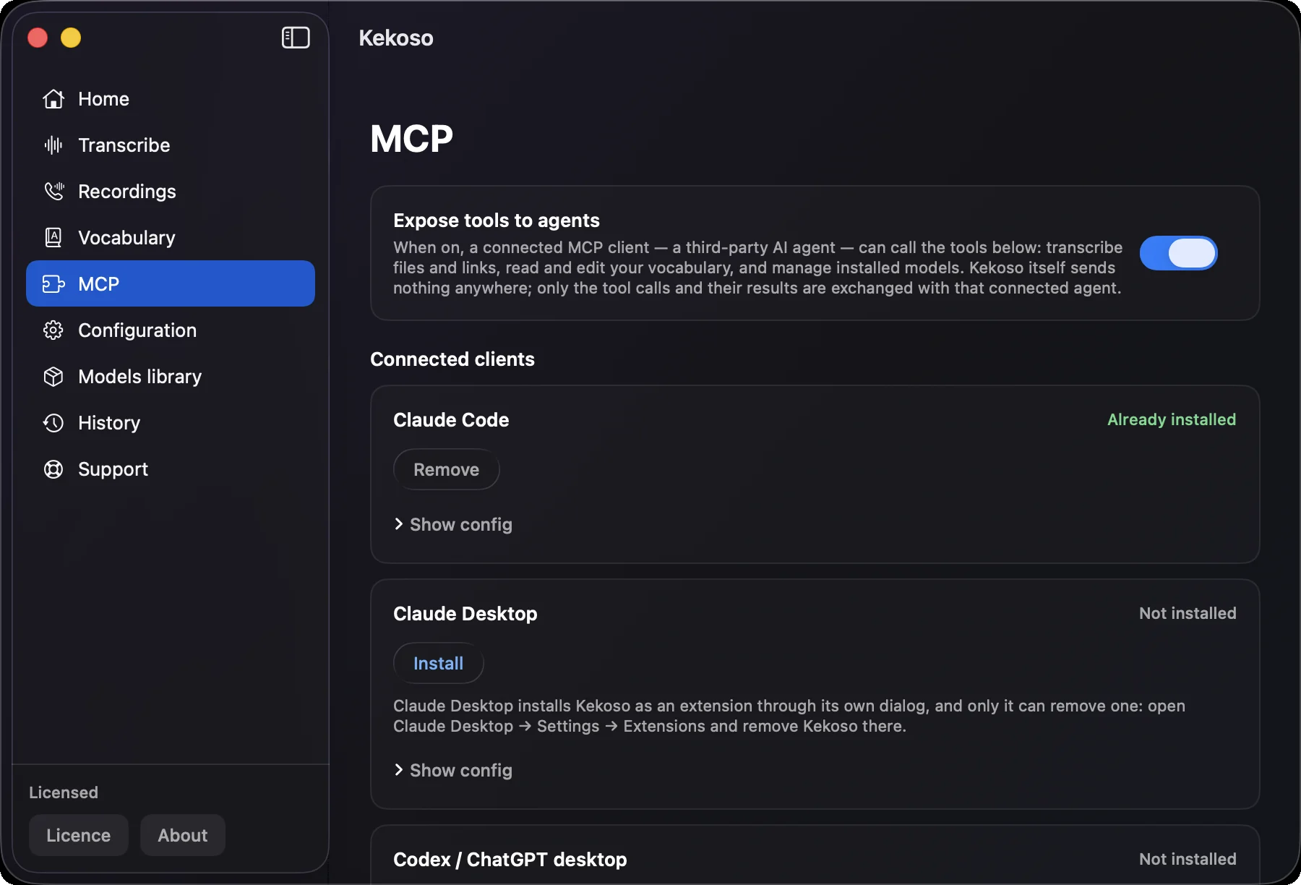
Task: Click the Home house icon
Action: [53, 99]
